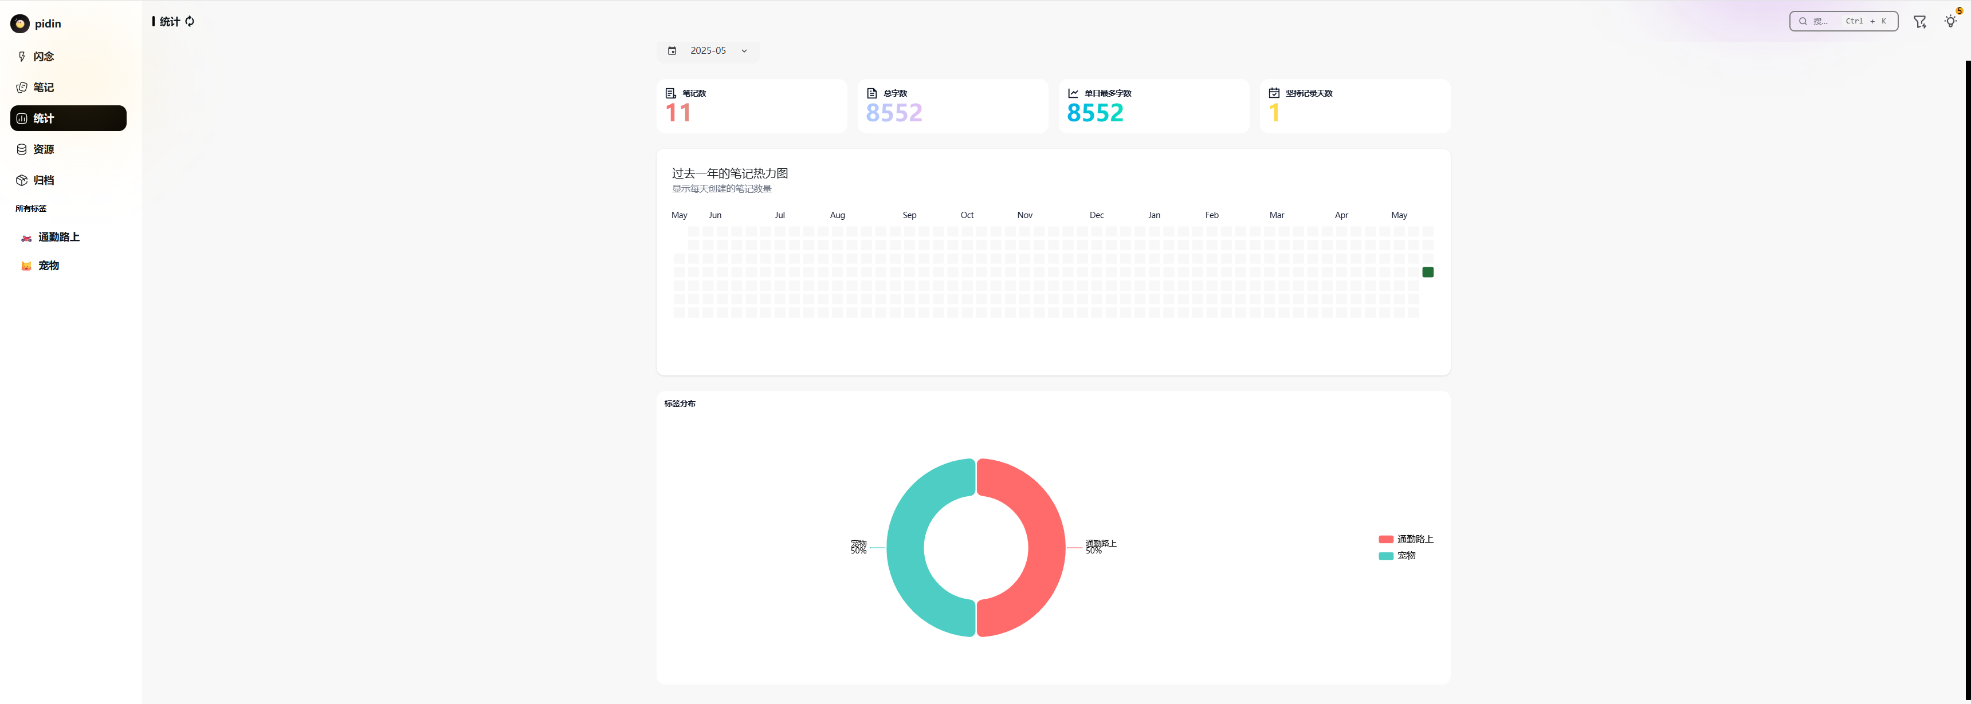Go to 笔记 sidebar section

click(44, 88)
